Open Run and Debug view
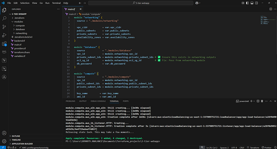The image size is (277, 149). tap(4, 35)
